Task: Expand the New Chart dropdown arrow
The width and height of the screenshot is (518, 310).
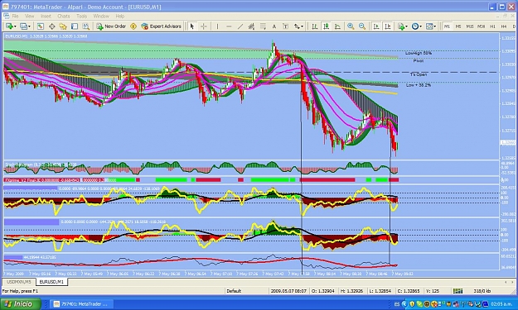Action: [x=15, y=26]
